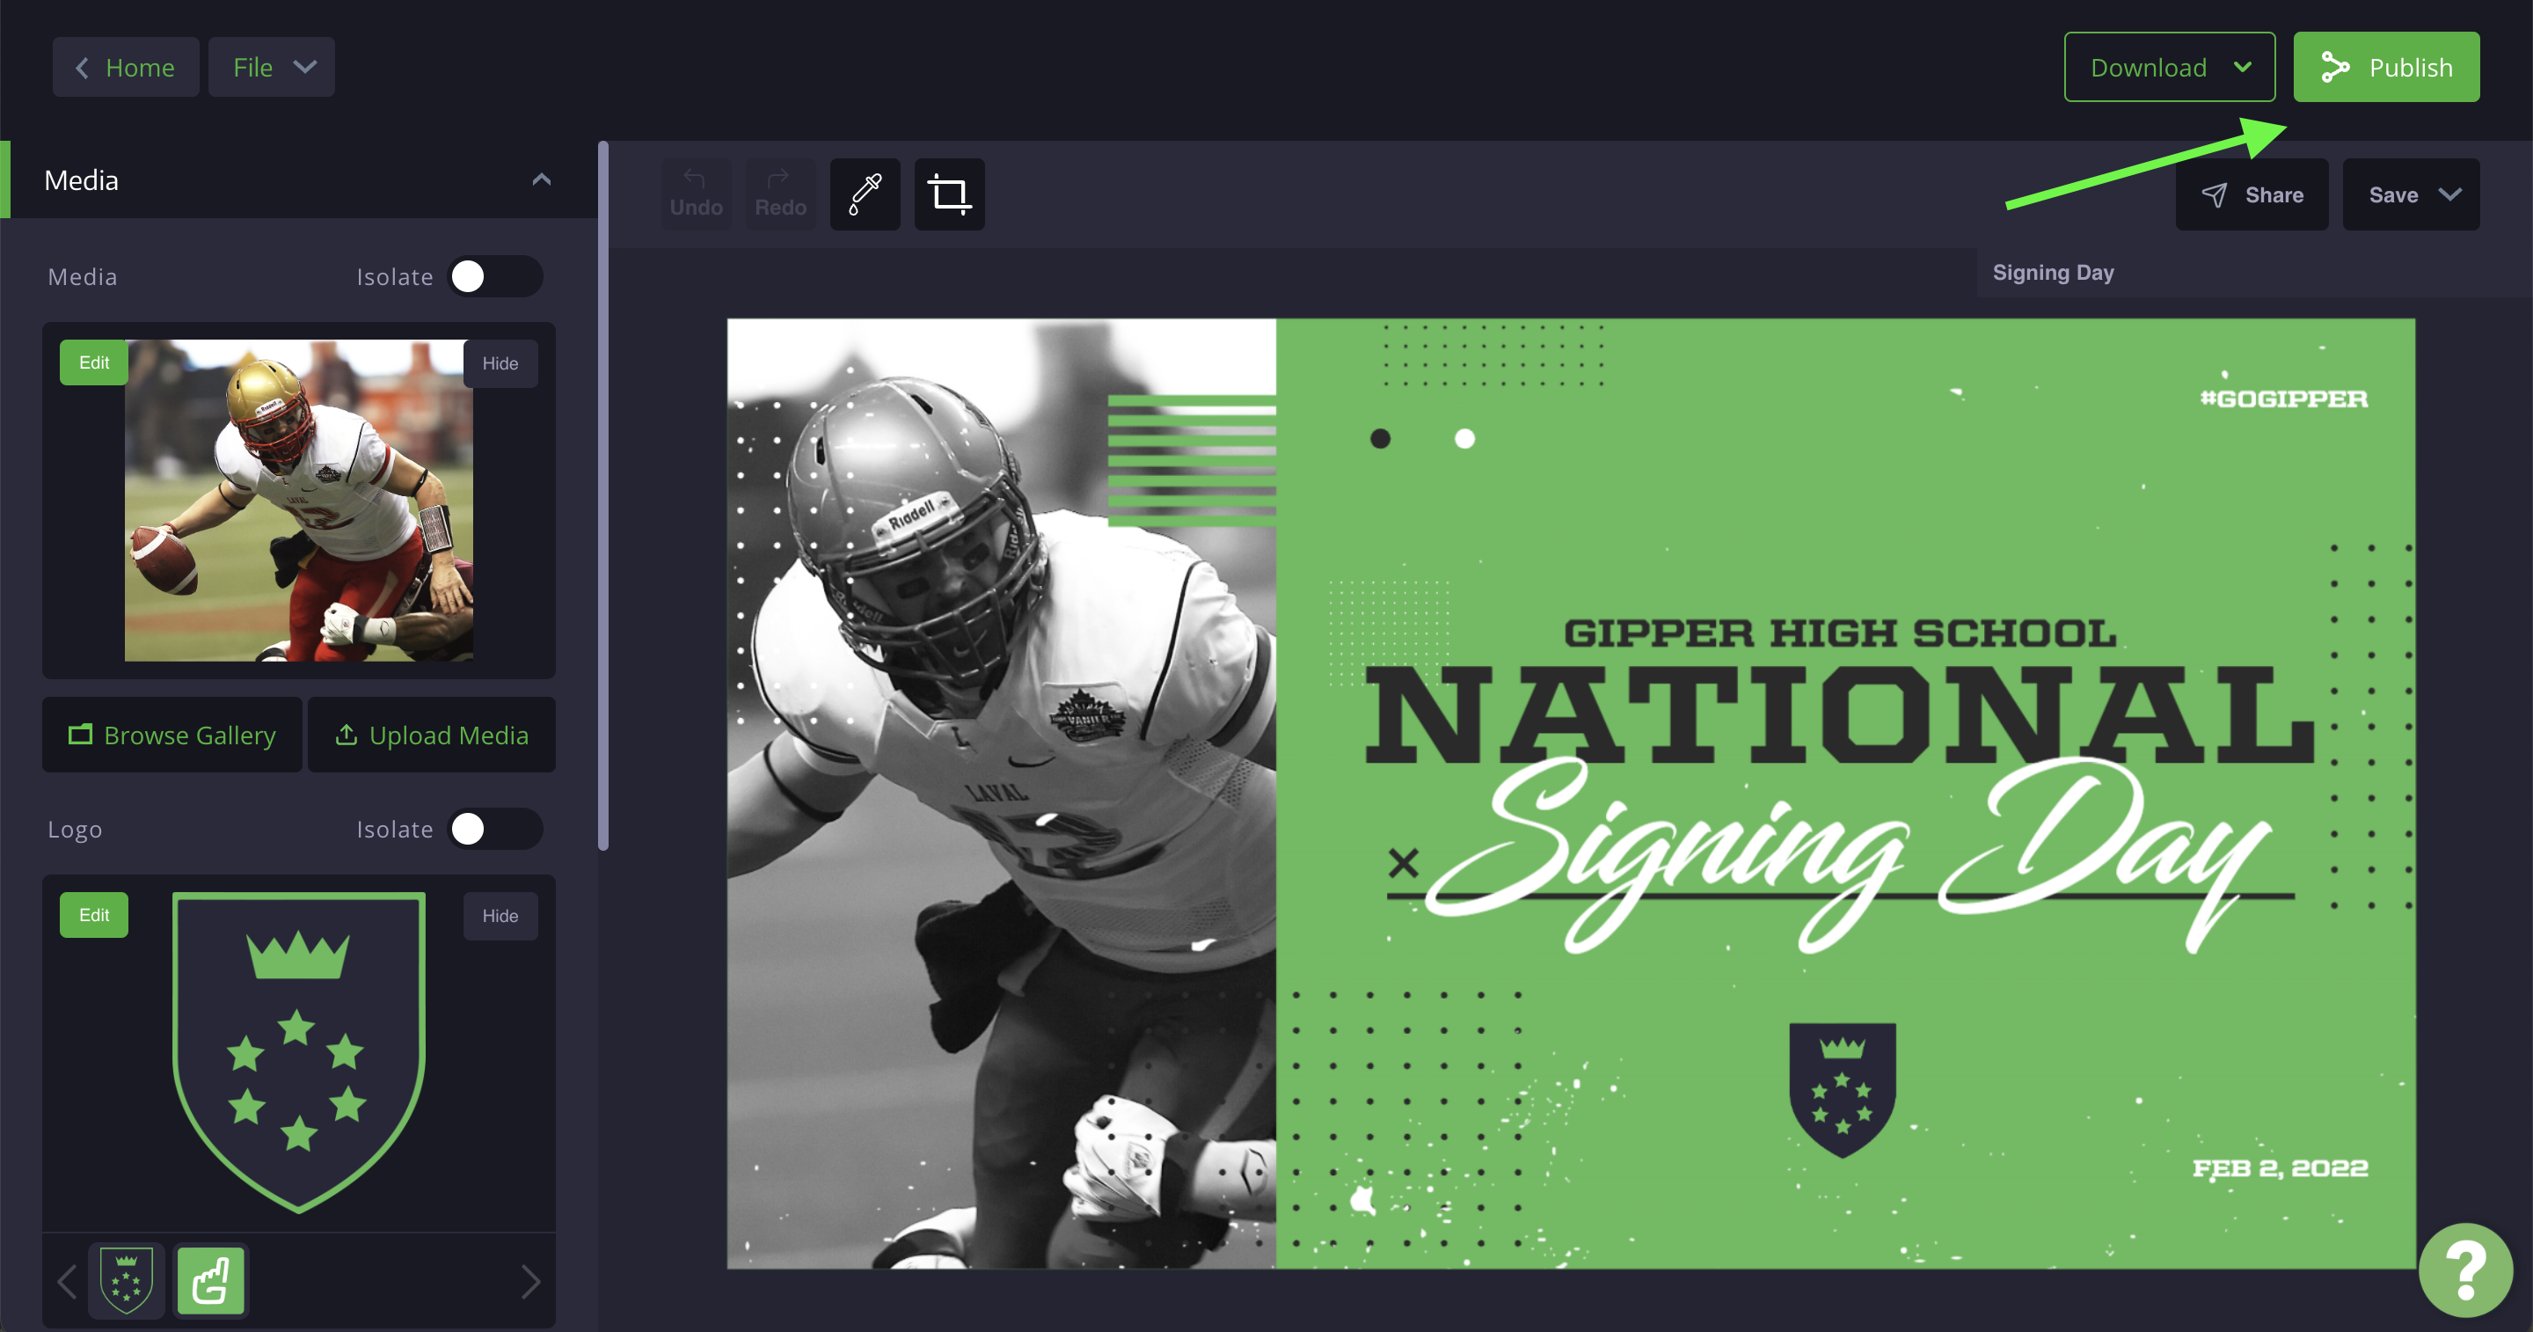Hide the football player media image

[x=500, y=363]
